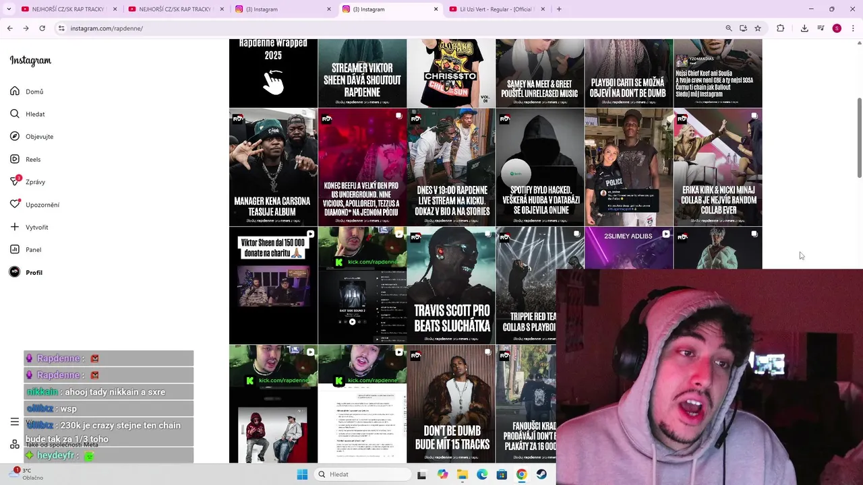Open the police officer photo post
Image resolution: width=863 pixels, height=485 pixels.
pos(628,168)
